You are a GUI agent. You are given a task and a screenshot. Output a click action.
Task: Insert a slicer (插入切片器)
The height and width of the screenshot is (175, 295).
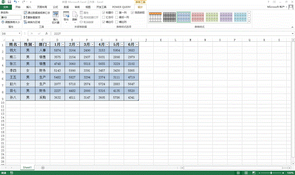[55, 18]
